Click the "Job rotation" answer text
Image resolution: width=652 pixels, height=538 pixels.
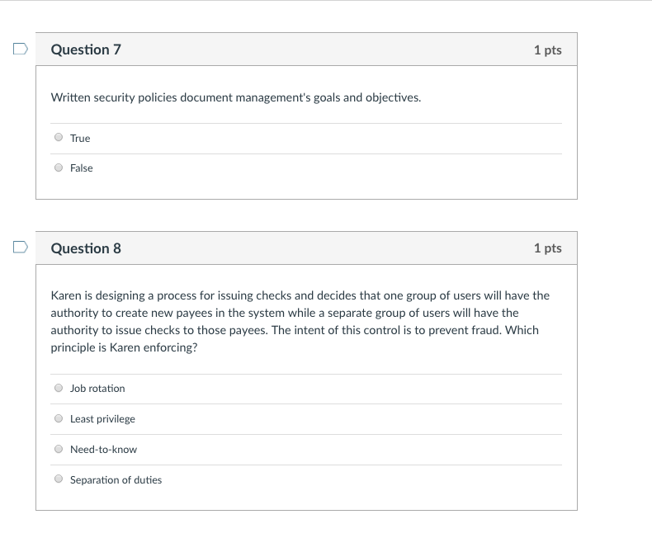coord(97,389)
